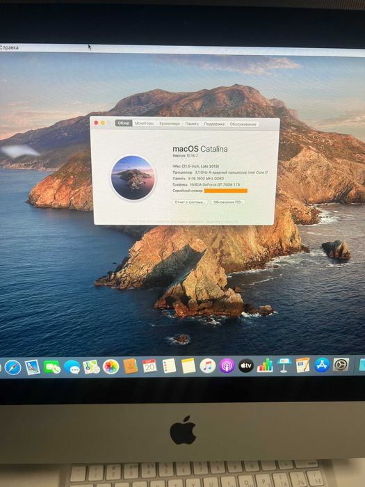Image resolution: width=365 pixels, height=487 pixels.
Task: Click the Графика NVIDIA GeForce line
Action: tap(206, 184)
